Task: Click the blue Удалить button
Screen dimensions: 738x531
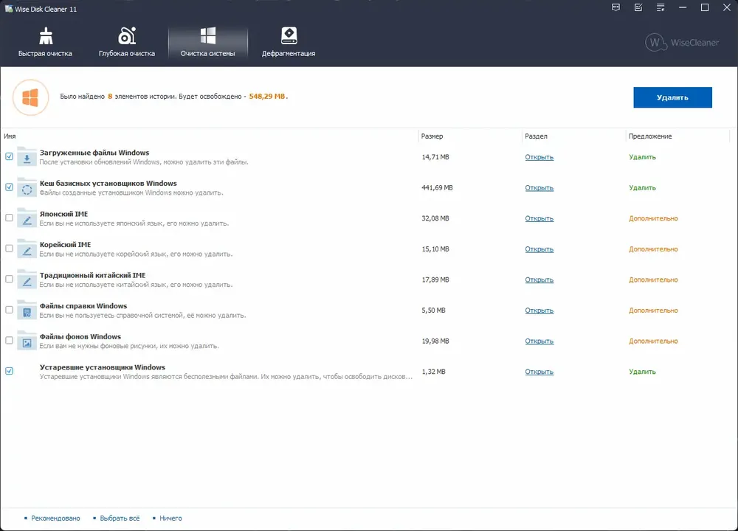Action: (672, 97)
